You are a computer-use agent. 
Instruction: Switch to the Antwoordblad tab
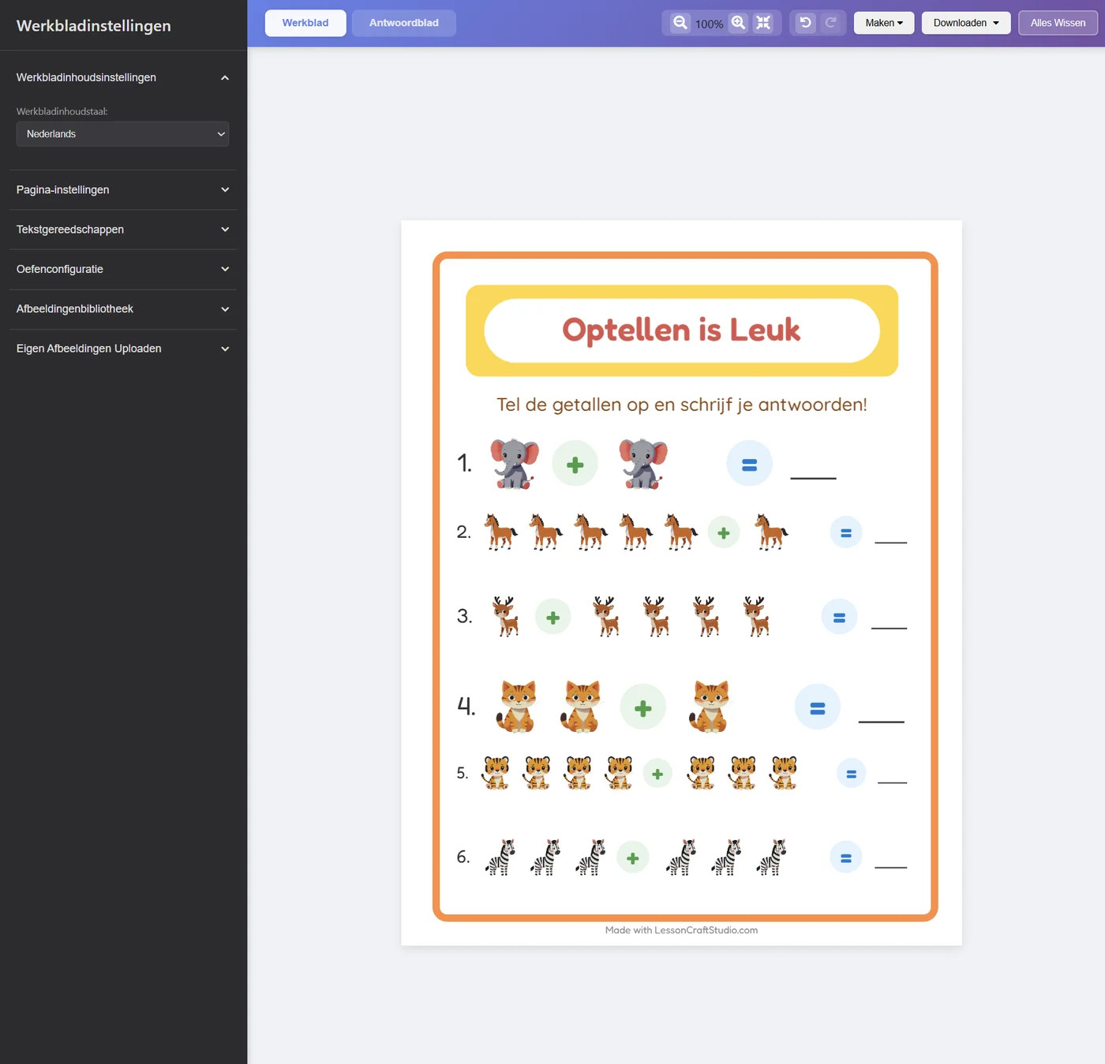[404, 23]
